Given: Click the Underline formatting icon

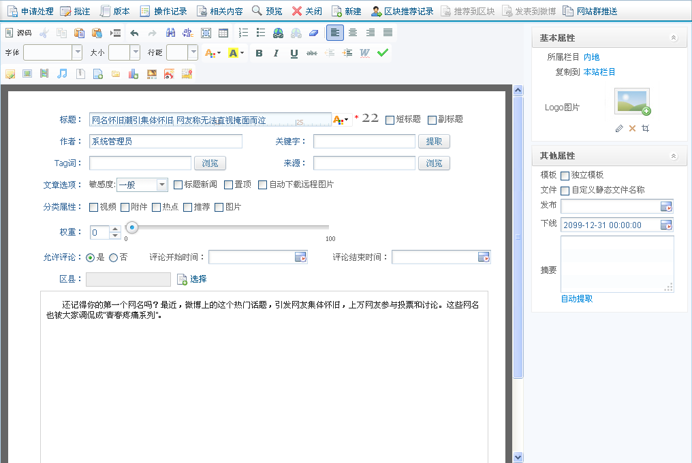Looking at the screenshot, I should (294, 53).
